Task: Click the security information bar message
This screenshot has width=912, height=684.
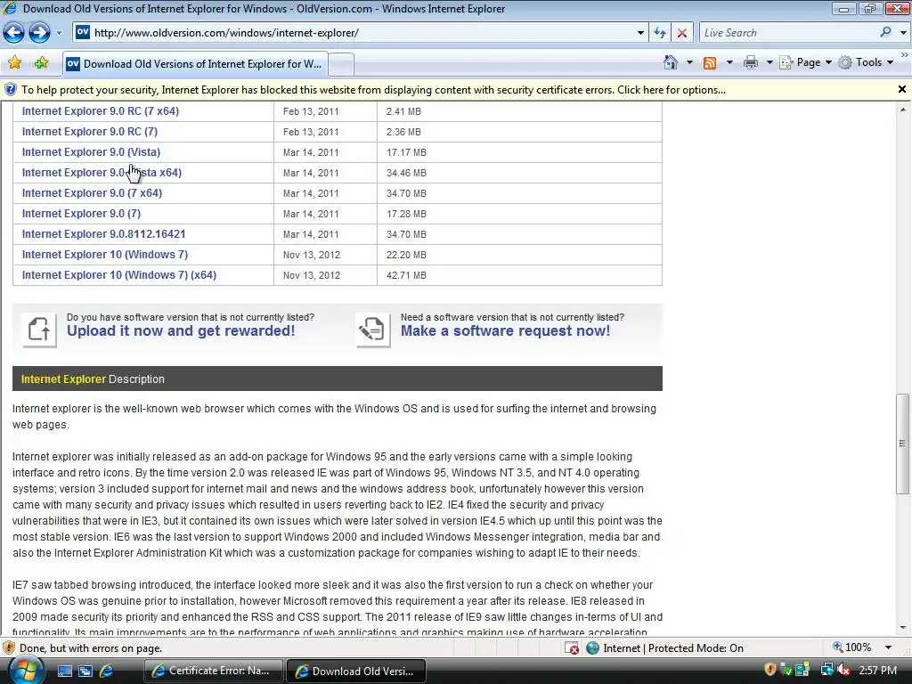Action: (373, 90)
